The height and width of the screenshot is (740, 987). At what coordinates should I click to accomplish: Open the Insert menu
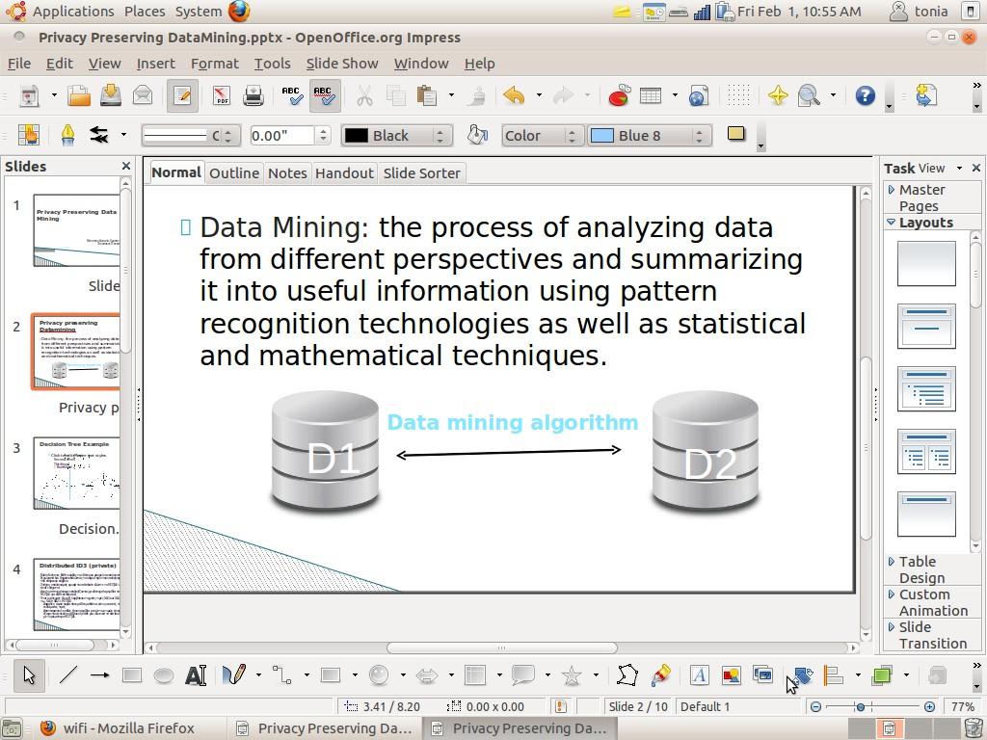tap(155, 64)
